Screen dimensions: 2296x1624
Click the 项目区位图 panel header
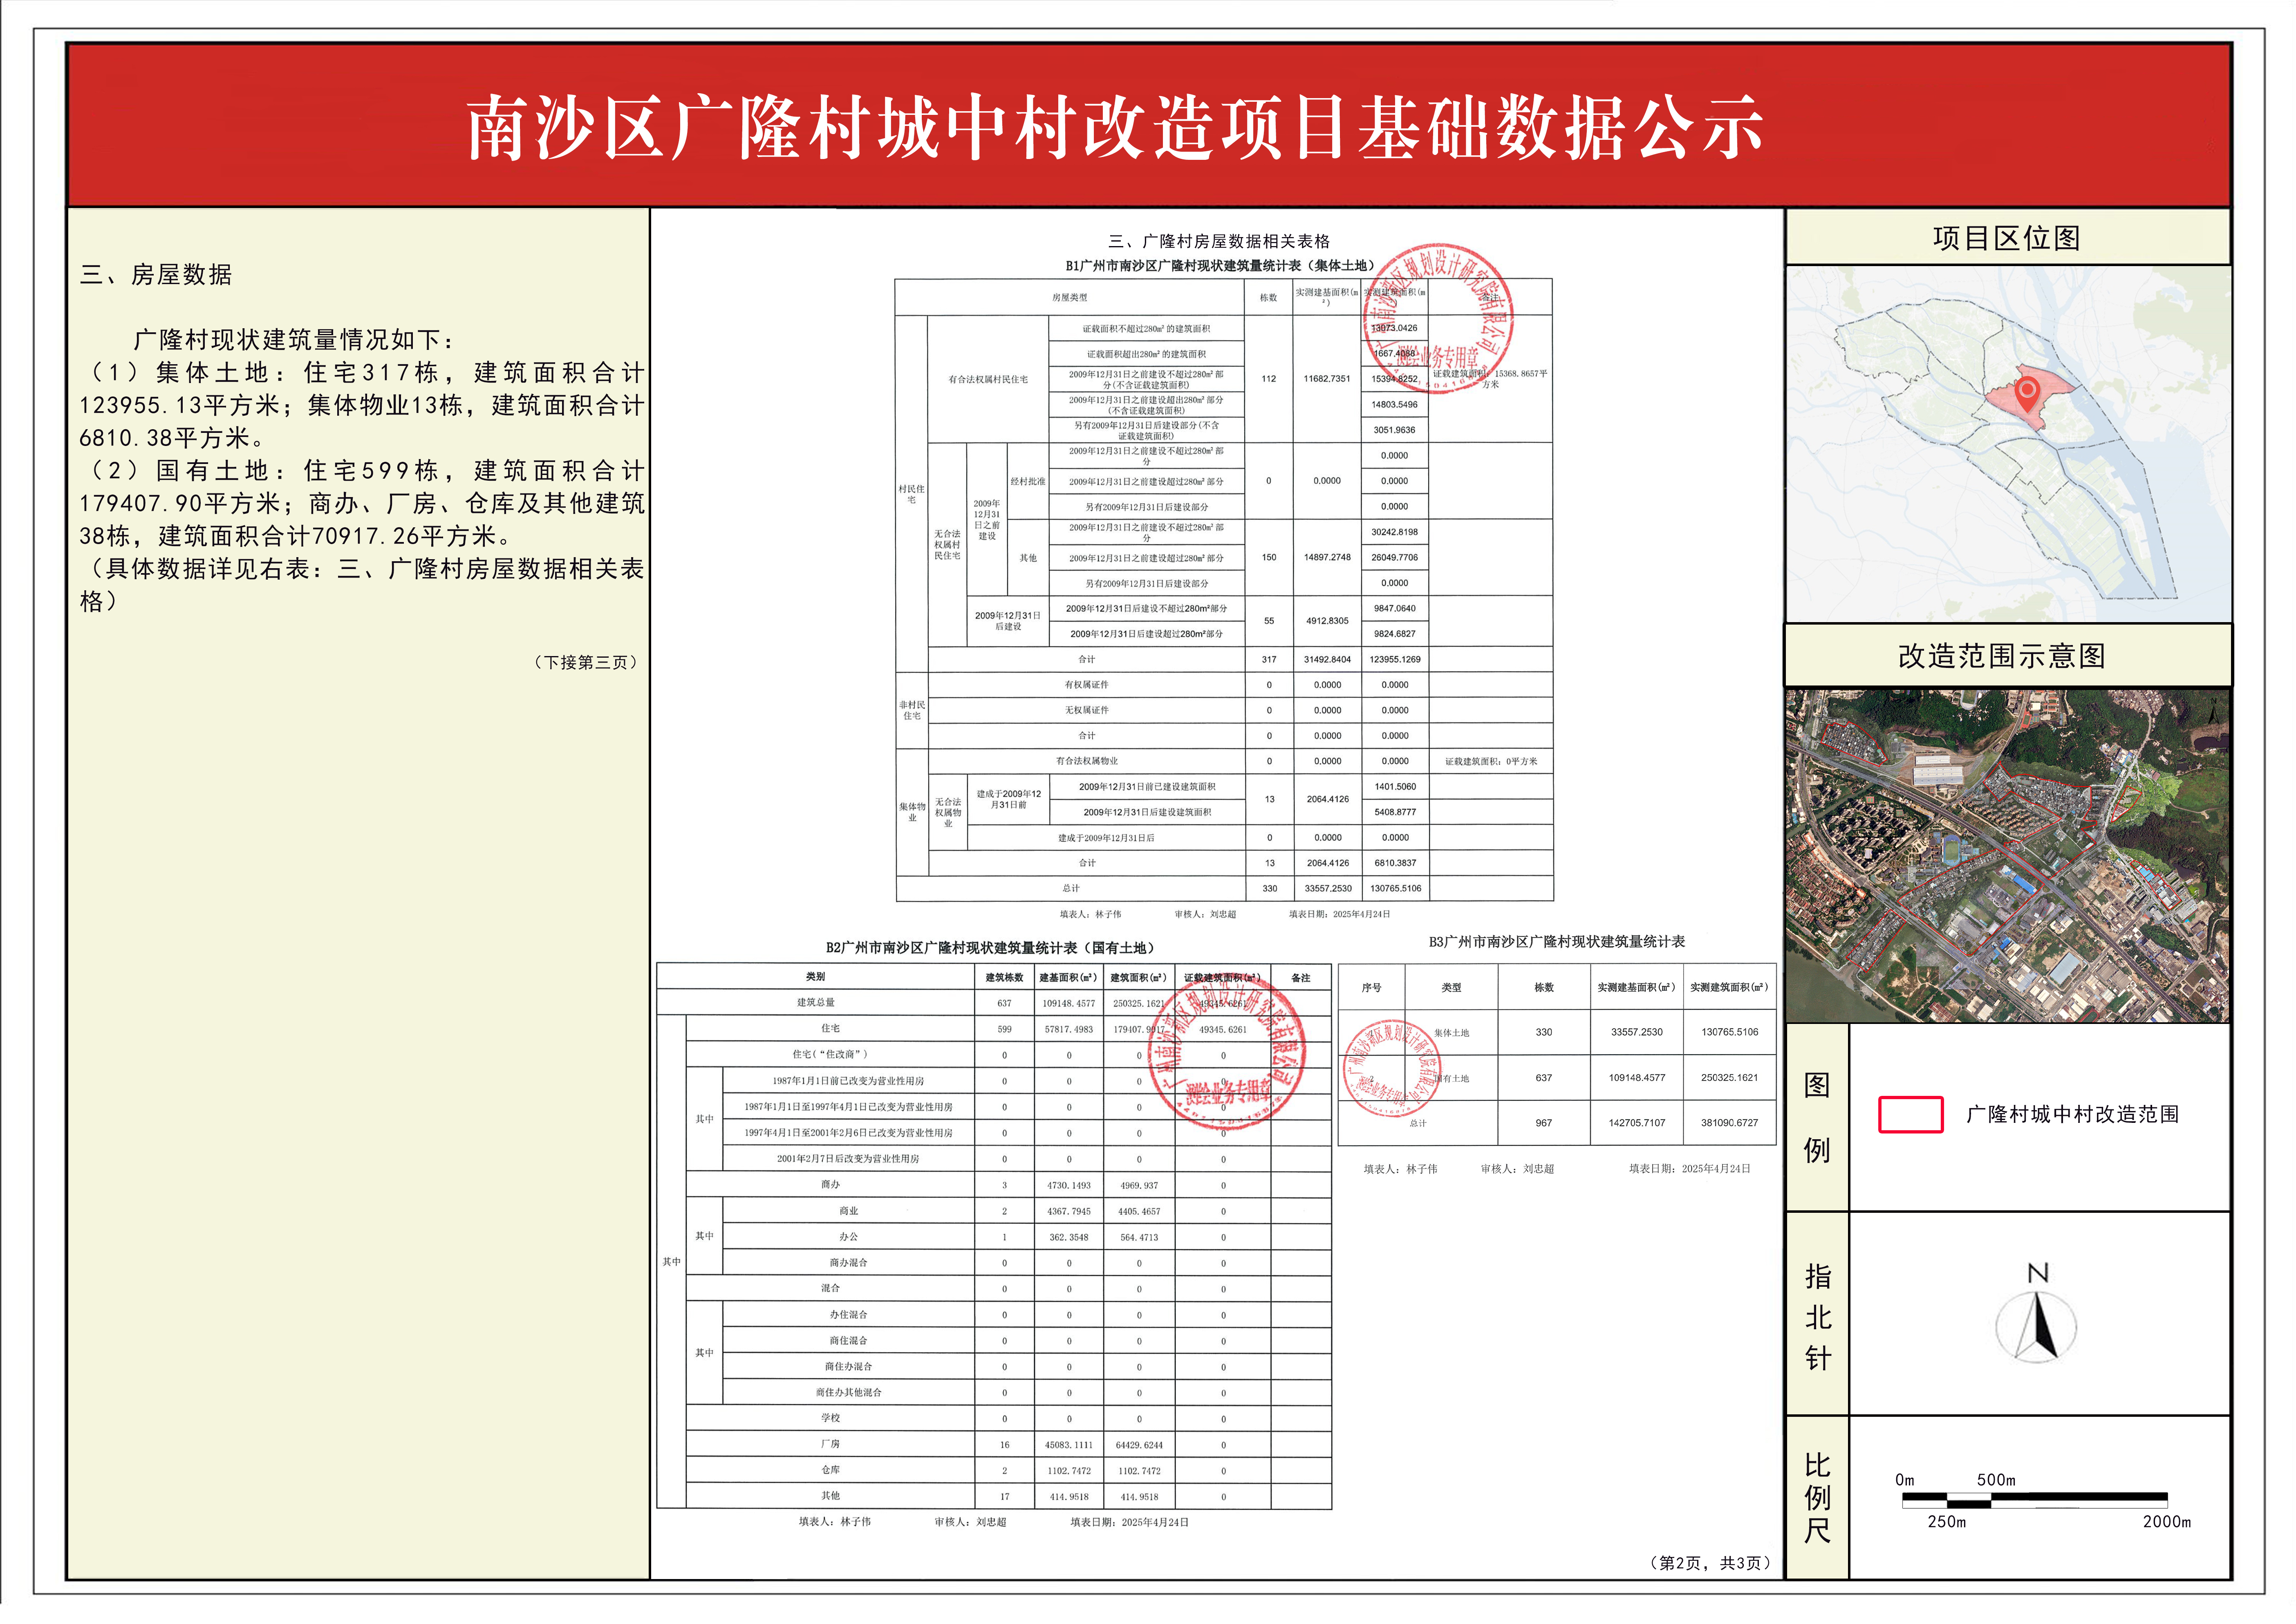coord(2007,238)
